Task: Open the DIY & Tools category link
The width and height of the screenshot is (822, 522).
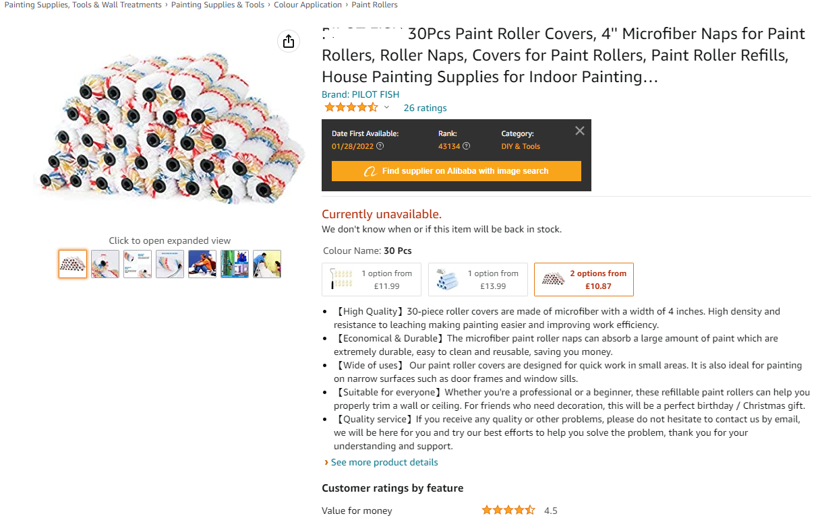Action: 521,146
